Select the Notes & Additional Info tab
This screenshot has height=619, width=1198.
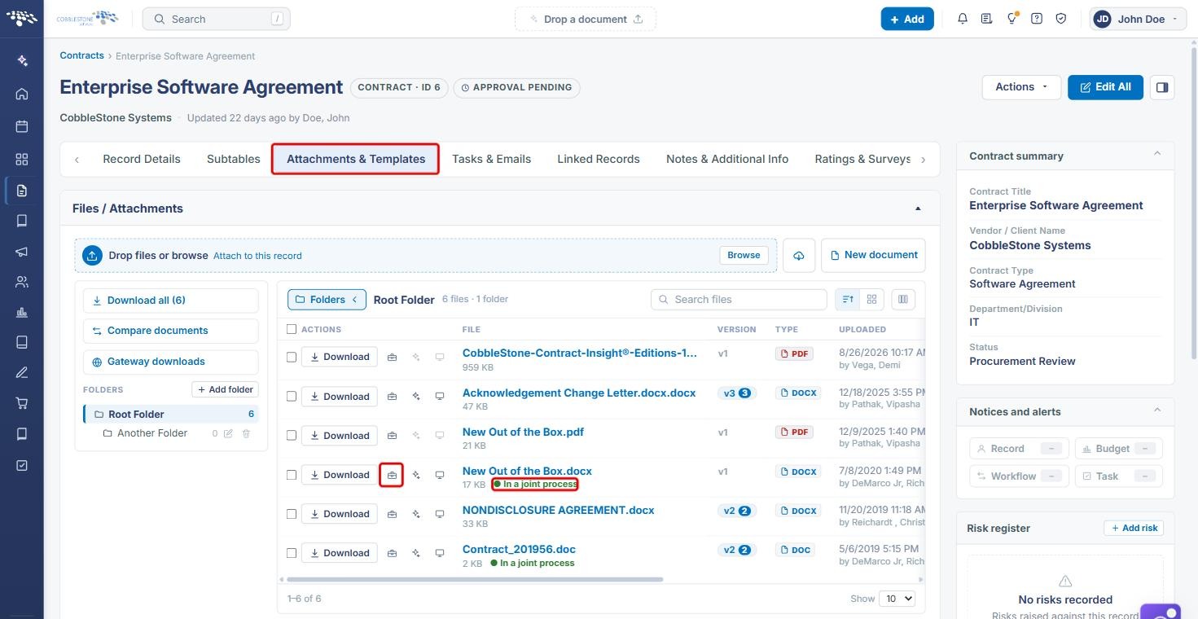coord(727,159)
